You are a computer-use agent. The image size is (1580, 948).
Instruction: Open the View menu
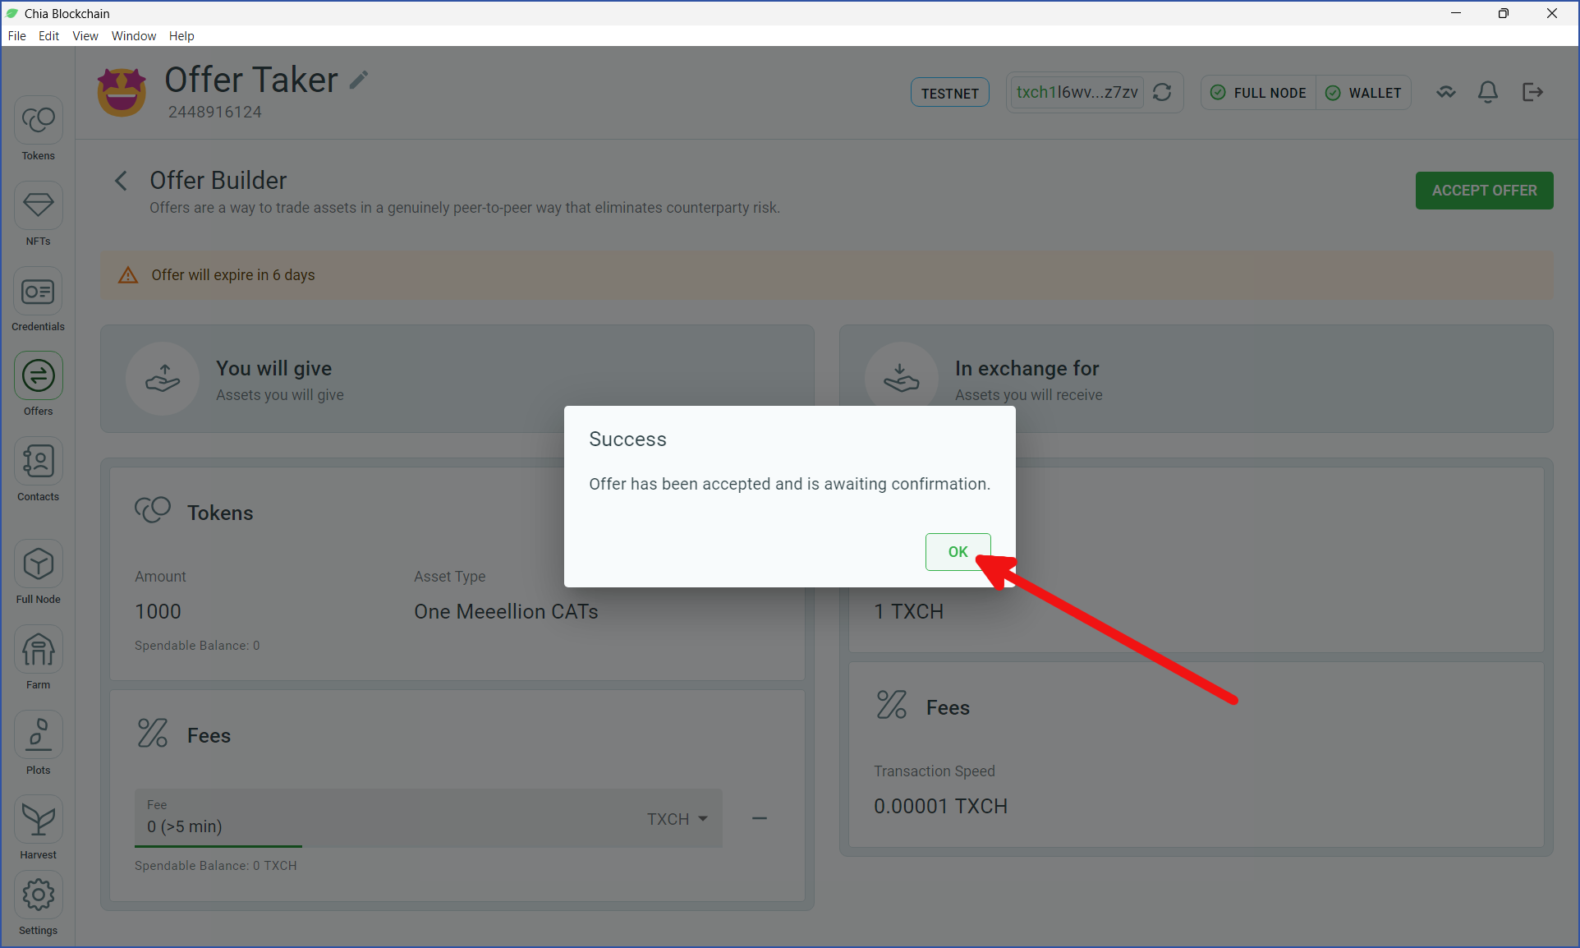pos(85,36)
